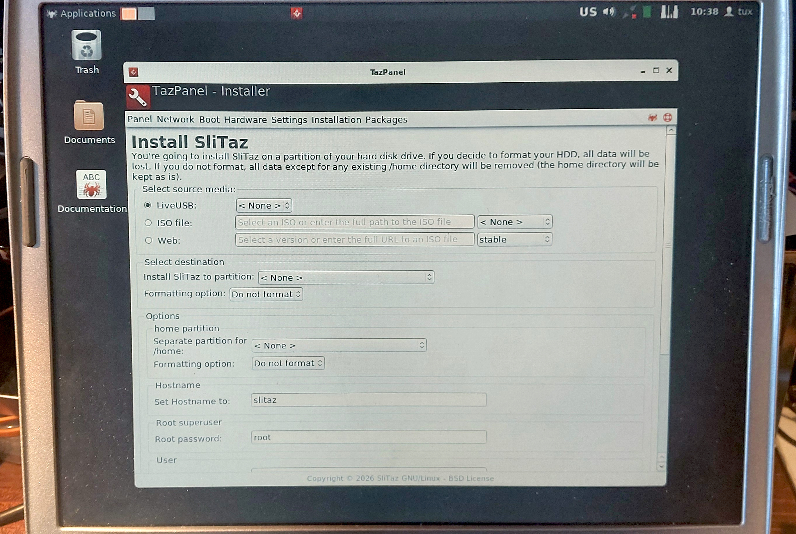Open the ISO file None dropdown
The image size is (796, 534).
click(515, 222)
